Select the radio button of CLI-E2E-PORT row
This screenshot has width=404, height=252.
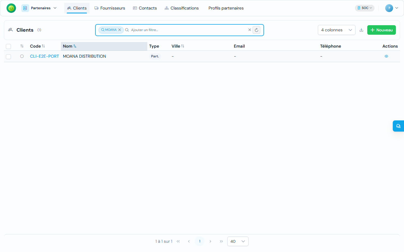coord(22,56)
